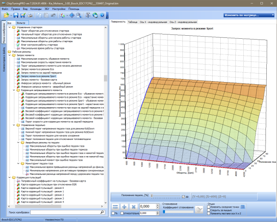Enable 'Изменять соседние точки' checkbox
The image size is (277, 222).
208,207
